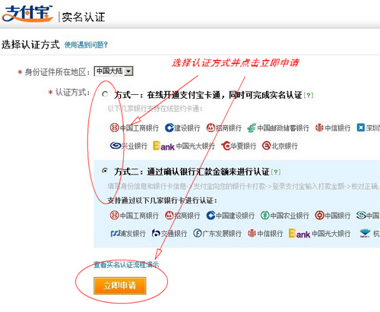Click the 华夏银行 logo
This screenshot has height=312, width=380.
coord(226,146)
